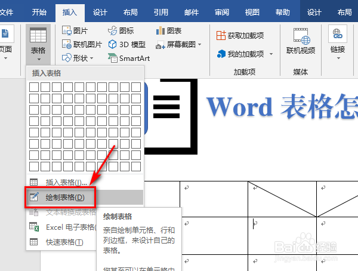Image resolution: width=358 pixels, height=271 pixels.
Task: Click the 我的加载项 icon
Action: pos(221,54)
